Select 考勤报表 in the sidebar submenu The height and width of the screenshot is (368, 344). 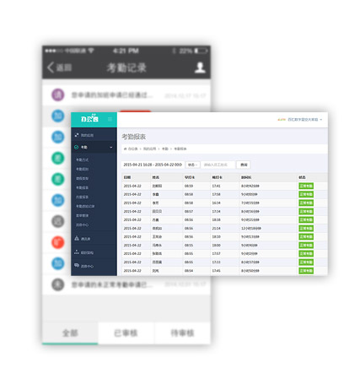pyautogui.click(x=82, y=187)
